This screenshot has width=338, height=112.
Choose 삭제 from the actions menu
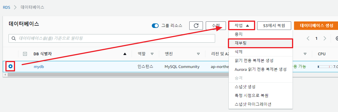[x=261, y=52]
